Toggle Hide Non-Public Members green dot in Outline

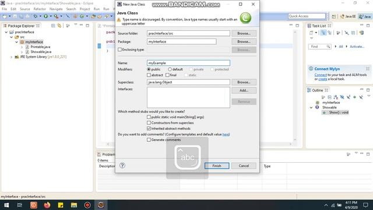(355, 97)
